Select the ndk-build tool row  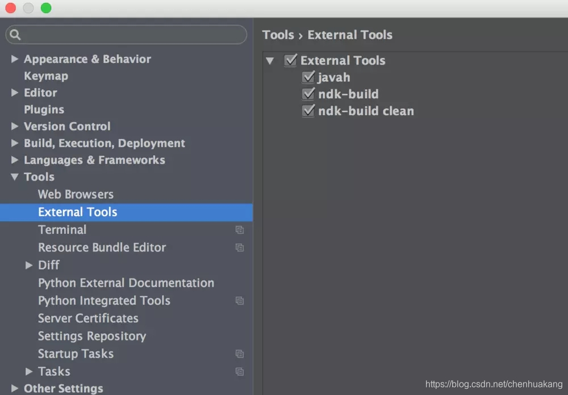(348, 94)
